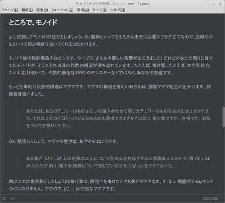Viewport: 225px width, 203px height.
Task: Show word count details at 4002 単語
Action: coord(210,198)
